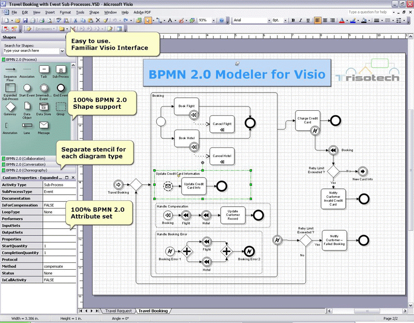Open the Adobe PDF menu

142,12
